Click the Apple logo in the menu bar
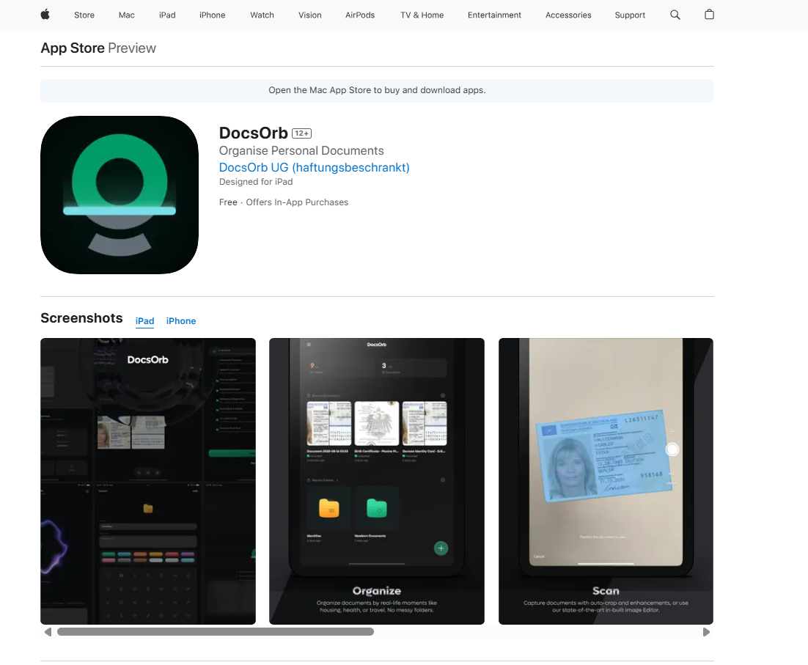The height and width of the screenshot is (665, 808). [45, 15]
